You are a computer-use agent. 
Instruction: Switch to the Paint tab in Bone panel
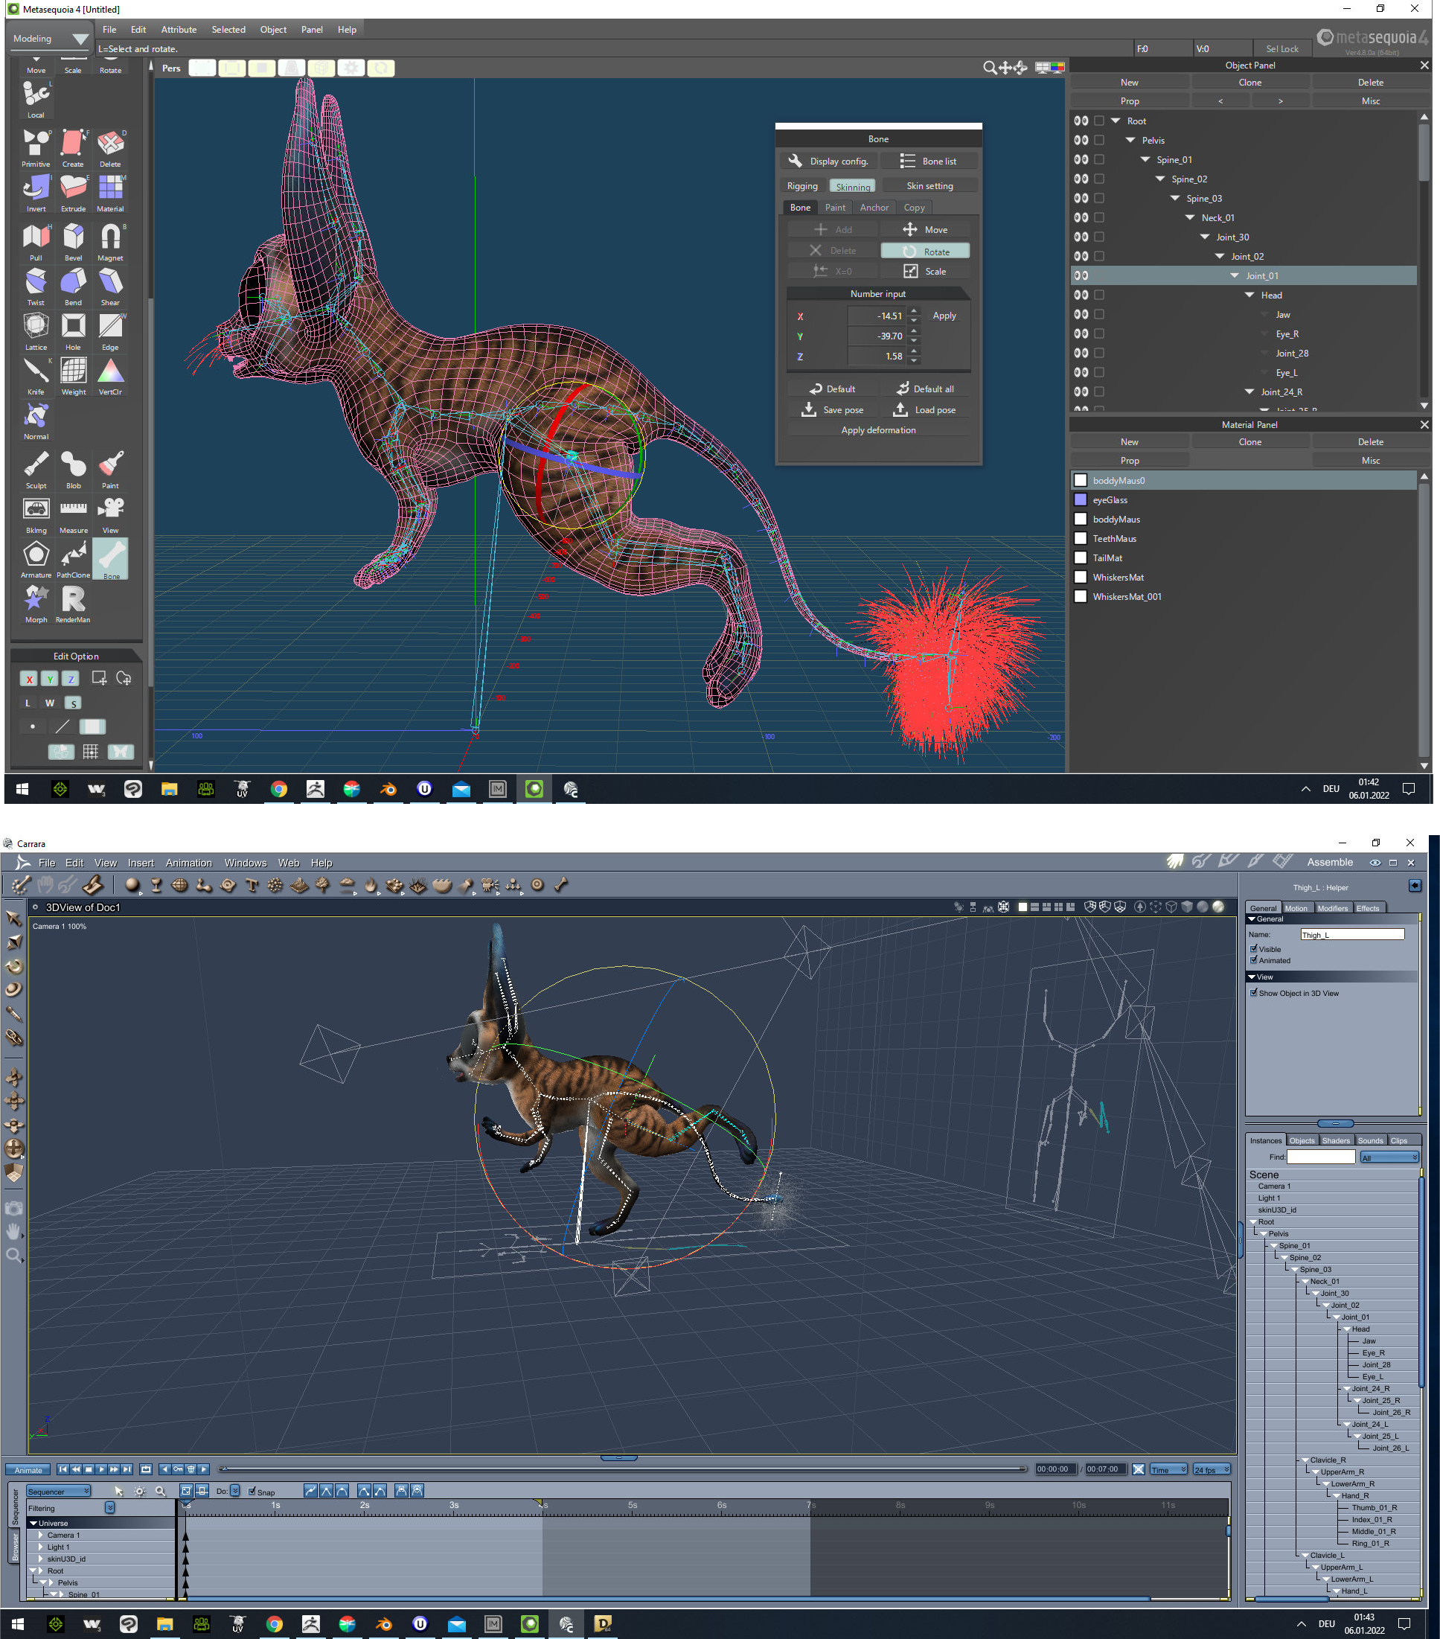835,208
